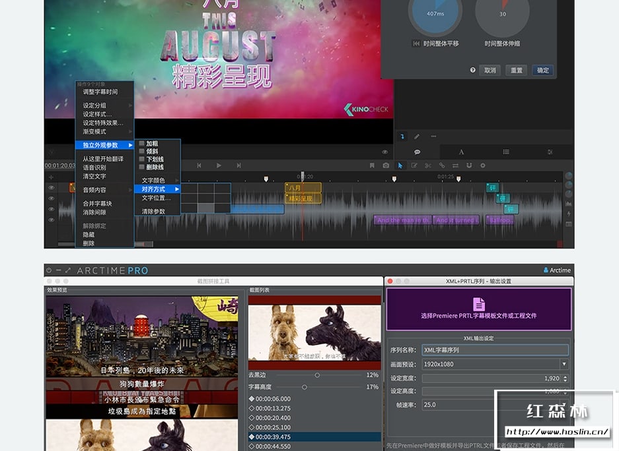This screenshot has width=619, height=451.
Task: Toggle eye icon for the 八月 track
Action: point(52,188)
